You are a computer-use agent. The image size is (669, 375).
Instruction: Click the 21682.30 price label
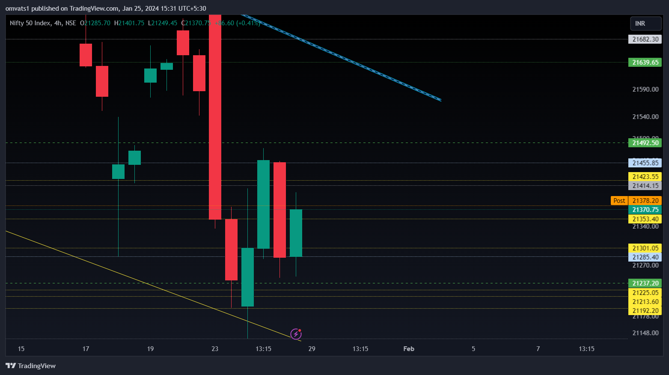tap(645, 39)
